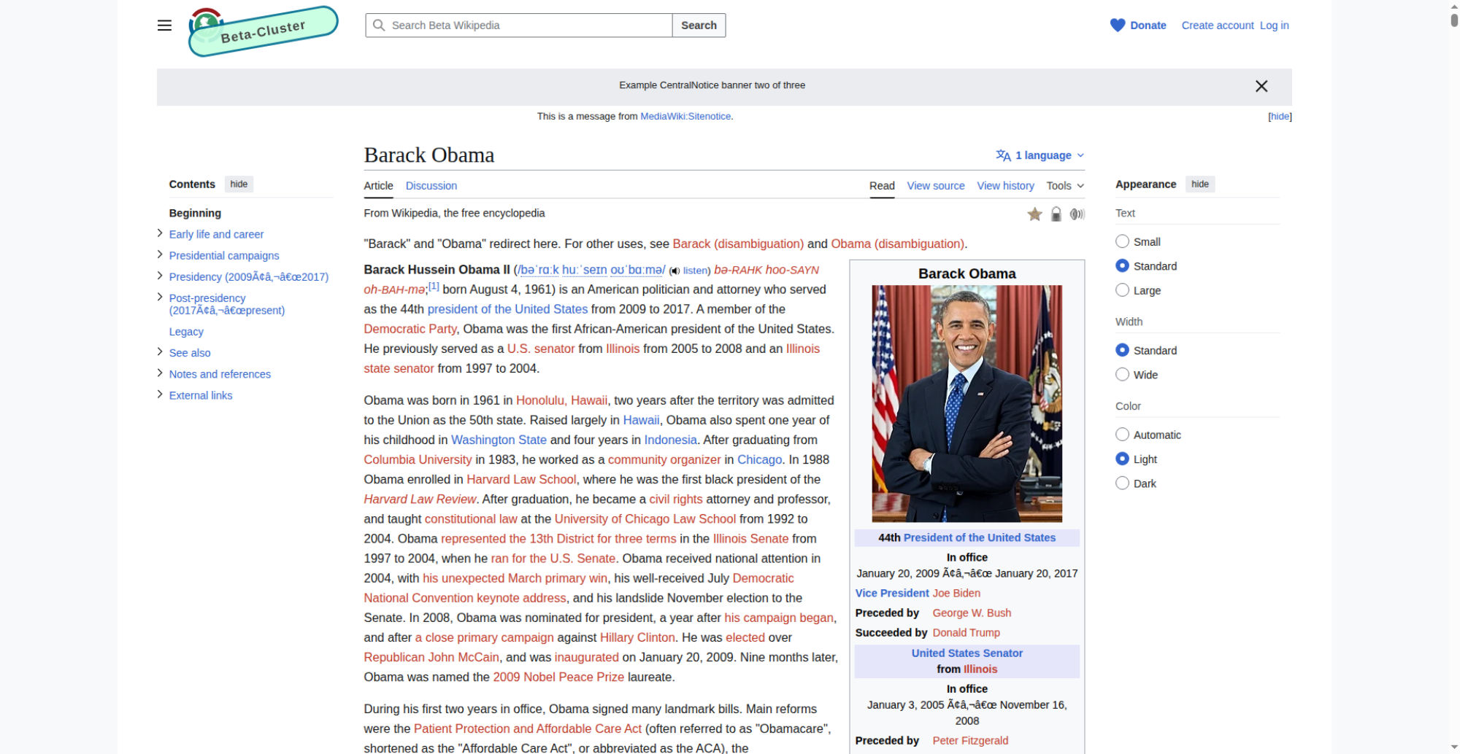Image resolution: width=1460 pixels, height=754 pixels.
Task: Switch color mode to Dark
Action: point(1122,483)
